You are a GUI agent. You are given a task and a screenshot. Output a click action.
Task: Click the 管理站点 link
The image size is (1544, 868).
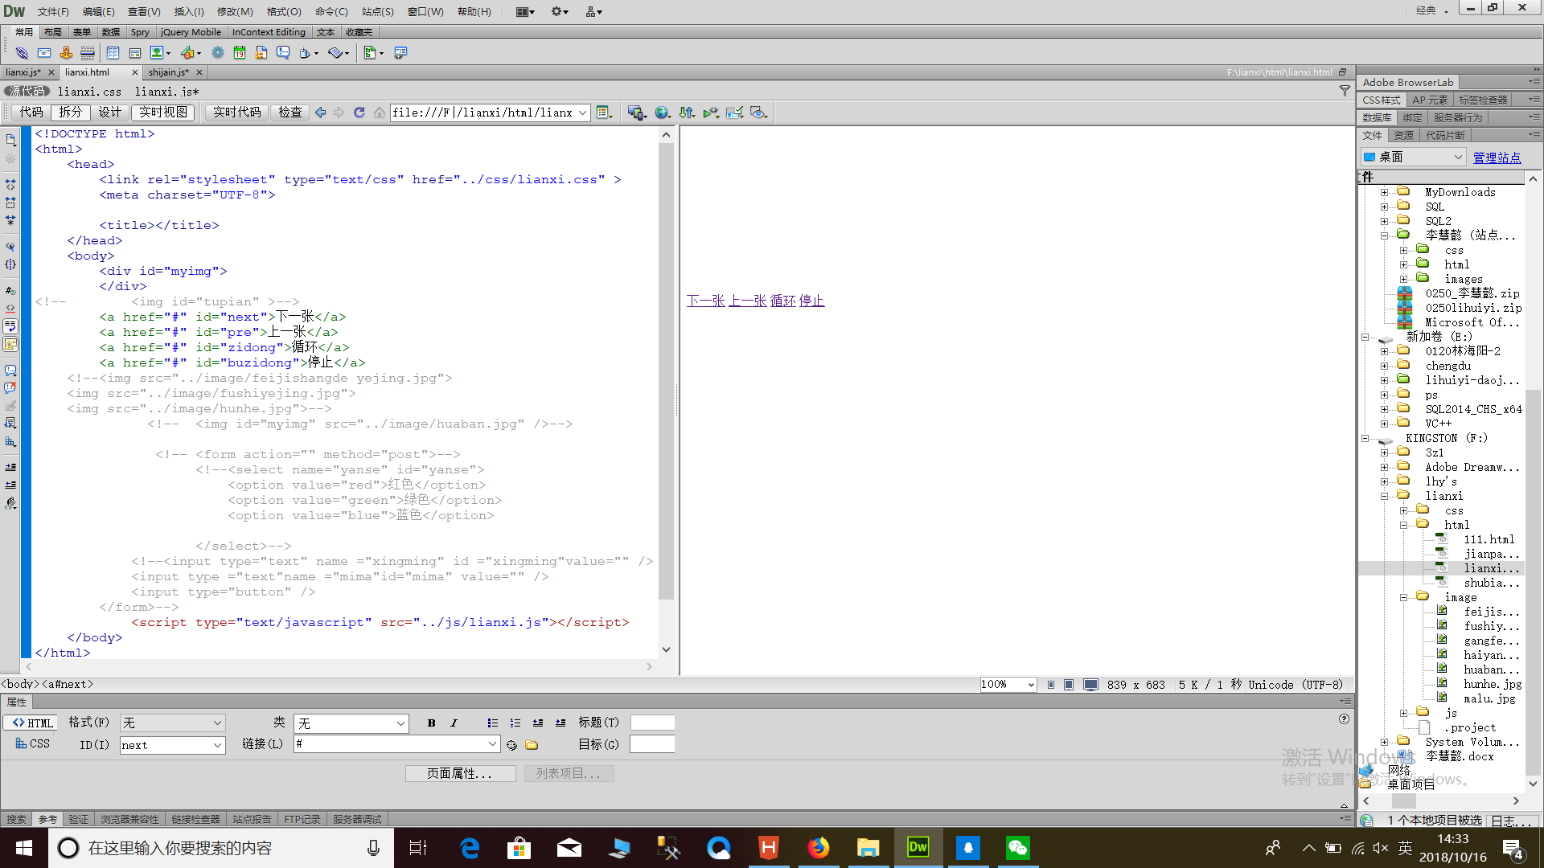[x=1497, y=158]
